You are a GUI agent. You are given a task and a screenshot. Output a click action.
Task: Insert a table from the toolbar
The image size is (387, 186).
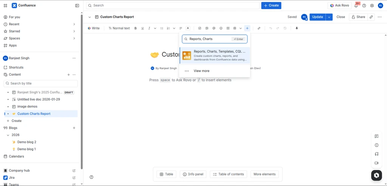[x=235, y=28]
